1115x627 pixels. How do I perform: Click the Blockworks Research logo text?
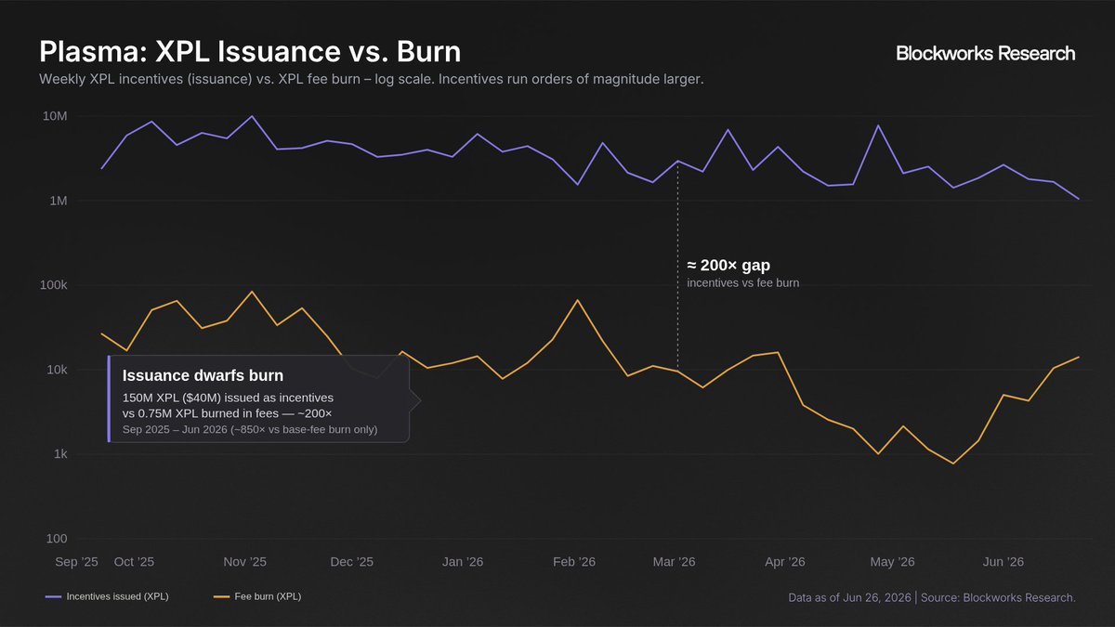click(x=985, y=54)
